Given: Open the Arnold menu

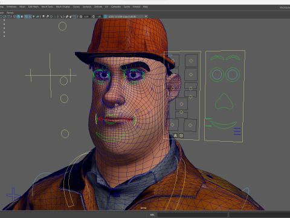Looking at the screenshot, I should (137, 7).
